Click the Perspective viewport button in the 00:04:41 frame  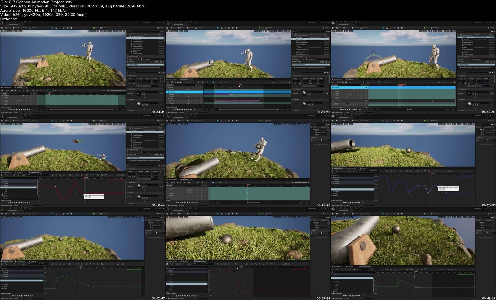point(8,31)
